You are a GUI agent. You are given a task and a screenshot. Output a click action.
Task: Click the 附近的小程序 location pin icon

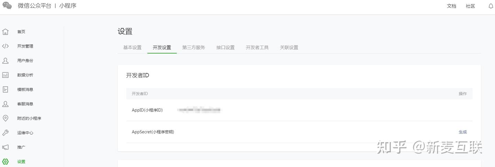coord(5,118)
